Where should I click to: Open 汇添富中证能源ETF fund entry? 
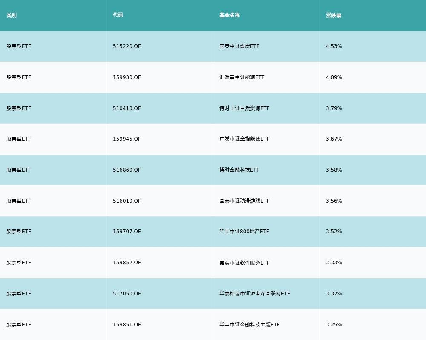pyautogui.click(x=242, y=77)
